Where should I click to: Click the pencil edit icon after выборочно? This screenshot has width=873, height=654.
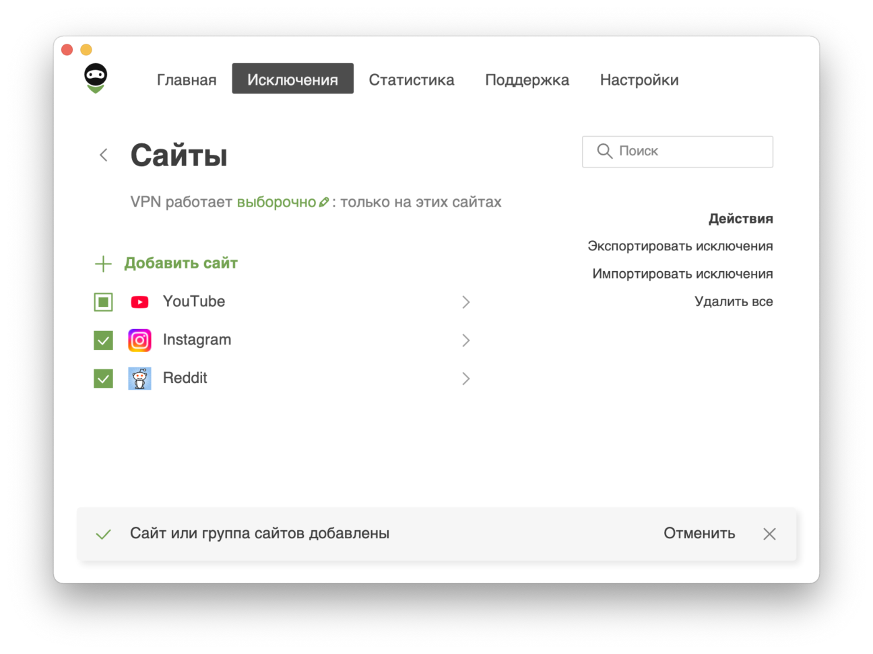point(324,203)
